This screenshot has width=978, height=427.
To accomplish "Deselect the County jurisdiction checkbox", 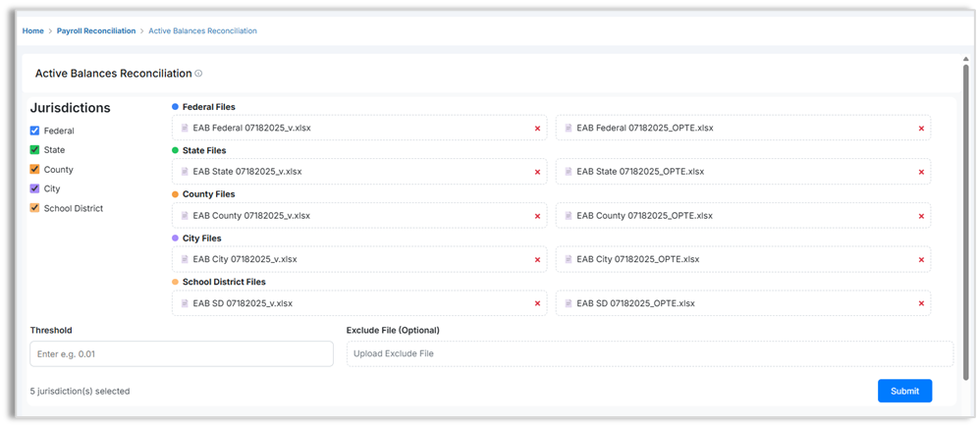I will coord(35,170).
